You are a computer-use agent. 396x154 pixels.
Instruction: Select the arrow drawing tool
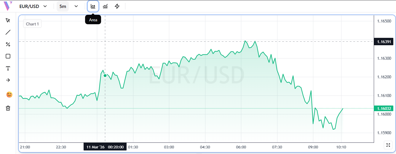[x=8, y=80]
